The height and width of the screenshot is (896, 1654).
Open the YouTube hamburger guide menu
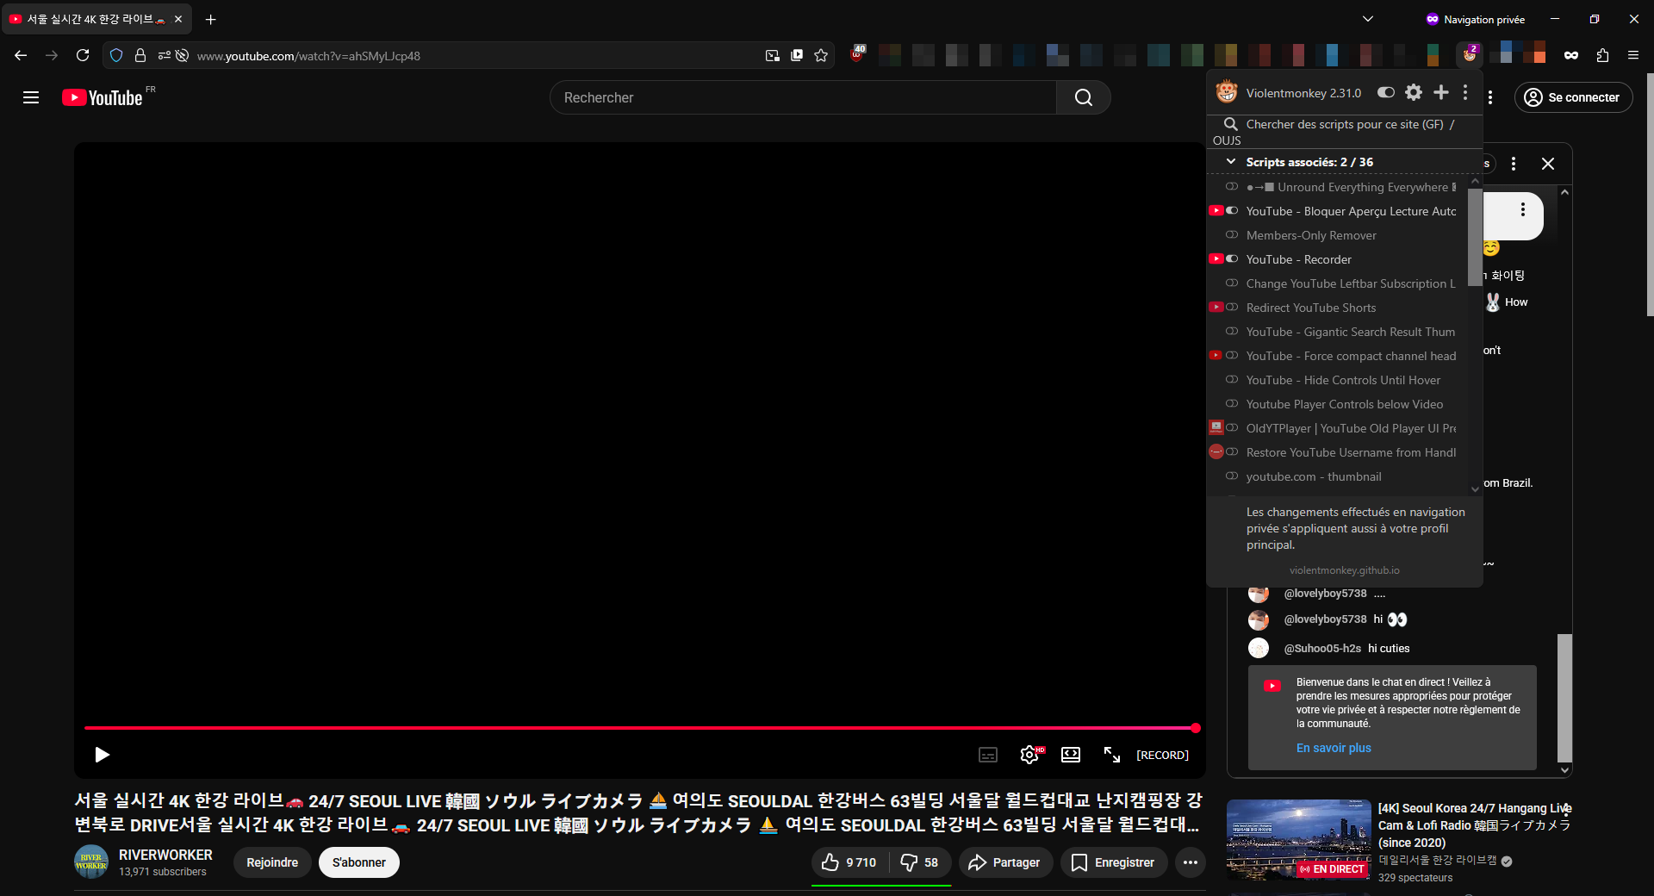tap(31, 97)
